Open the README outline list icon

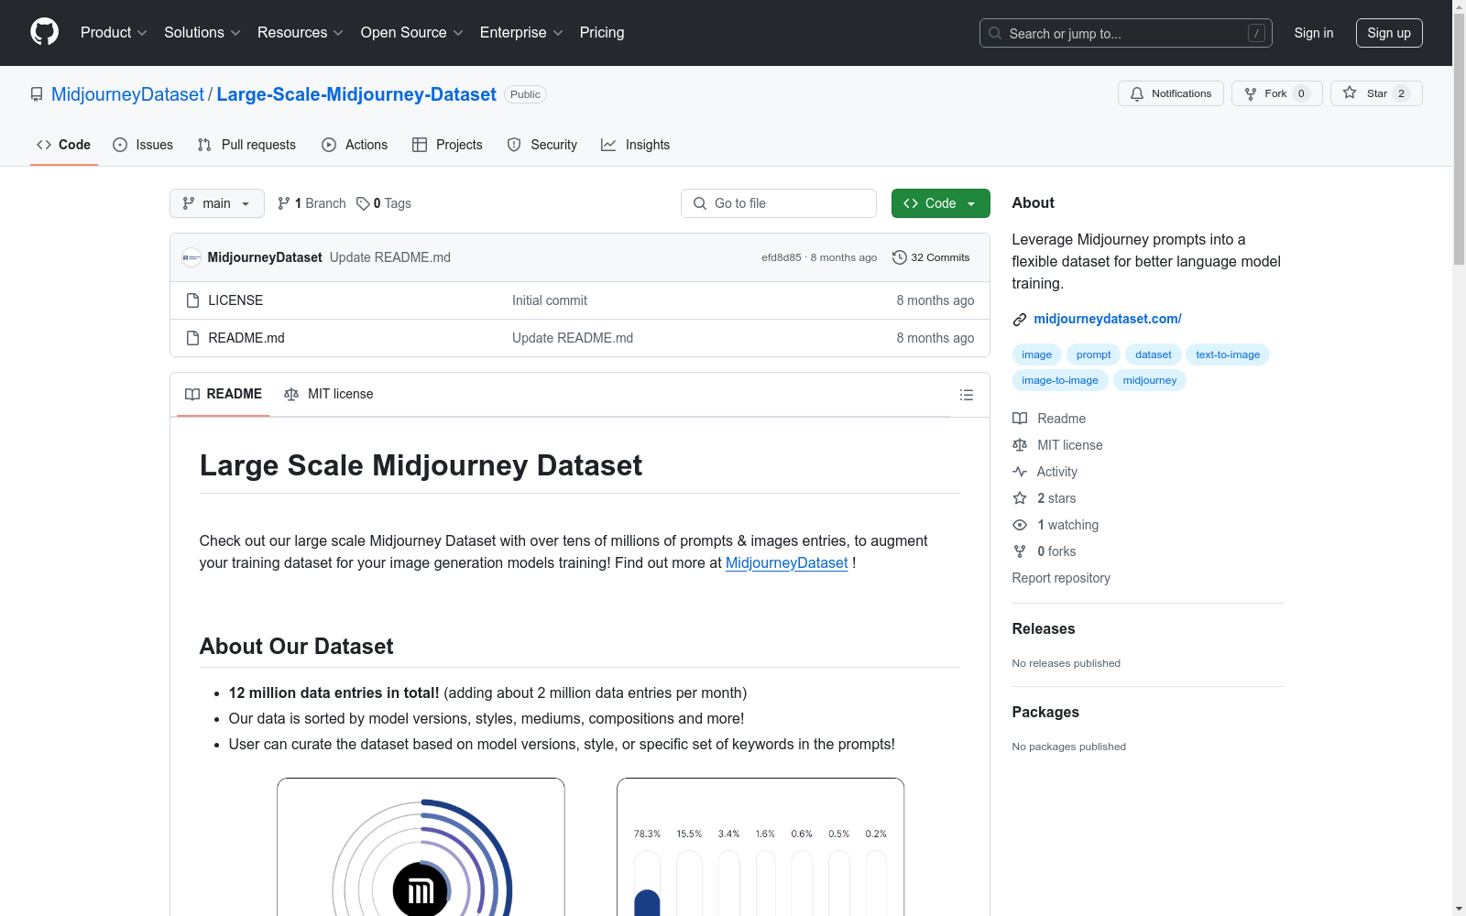click(x=966, y=395)
